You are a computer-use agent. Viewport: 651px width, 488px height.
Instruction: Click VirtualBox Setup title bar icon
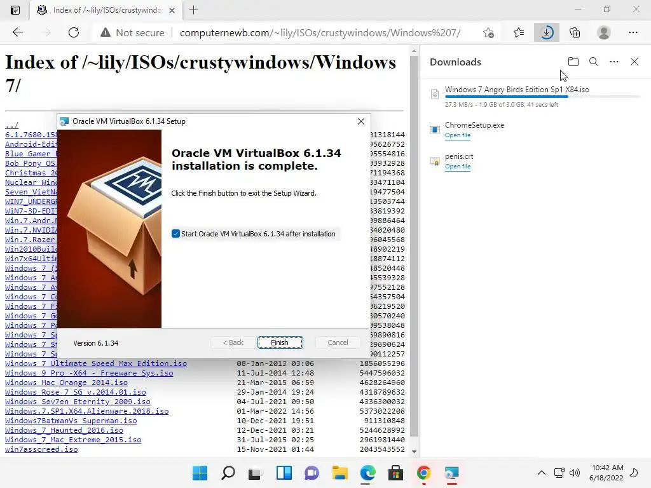64,121
